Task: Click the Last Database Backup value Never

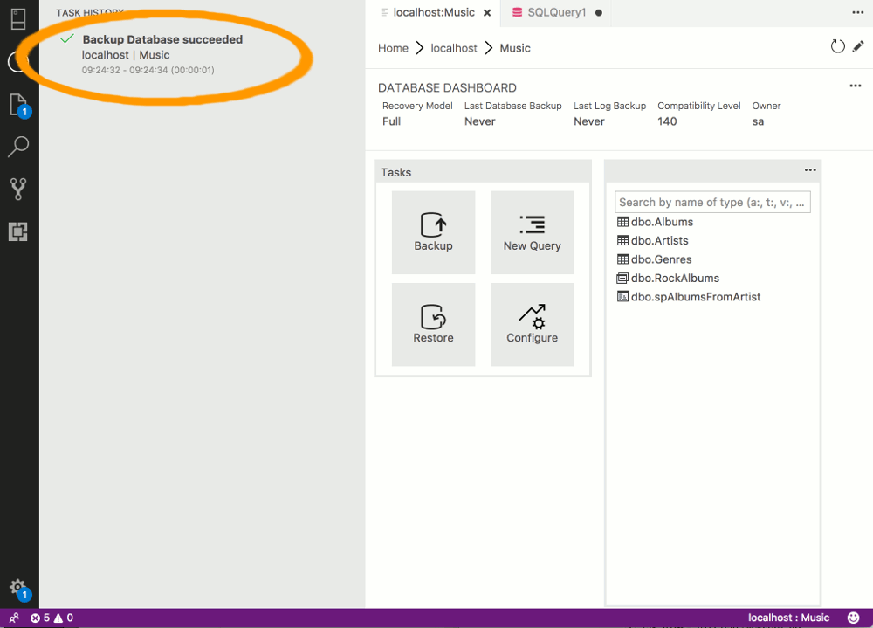Action: [480, 121]
